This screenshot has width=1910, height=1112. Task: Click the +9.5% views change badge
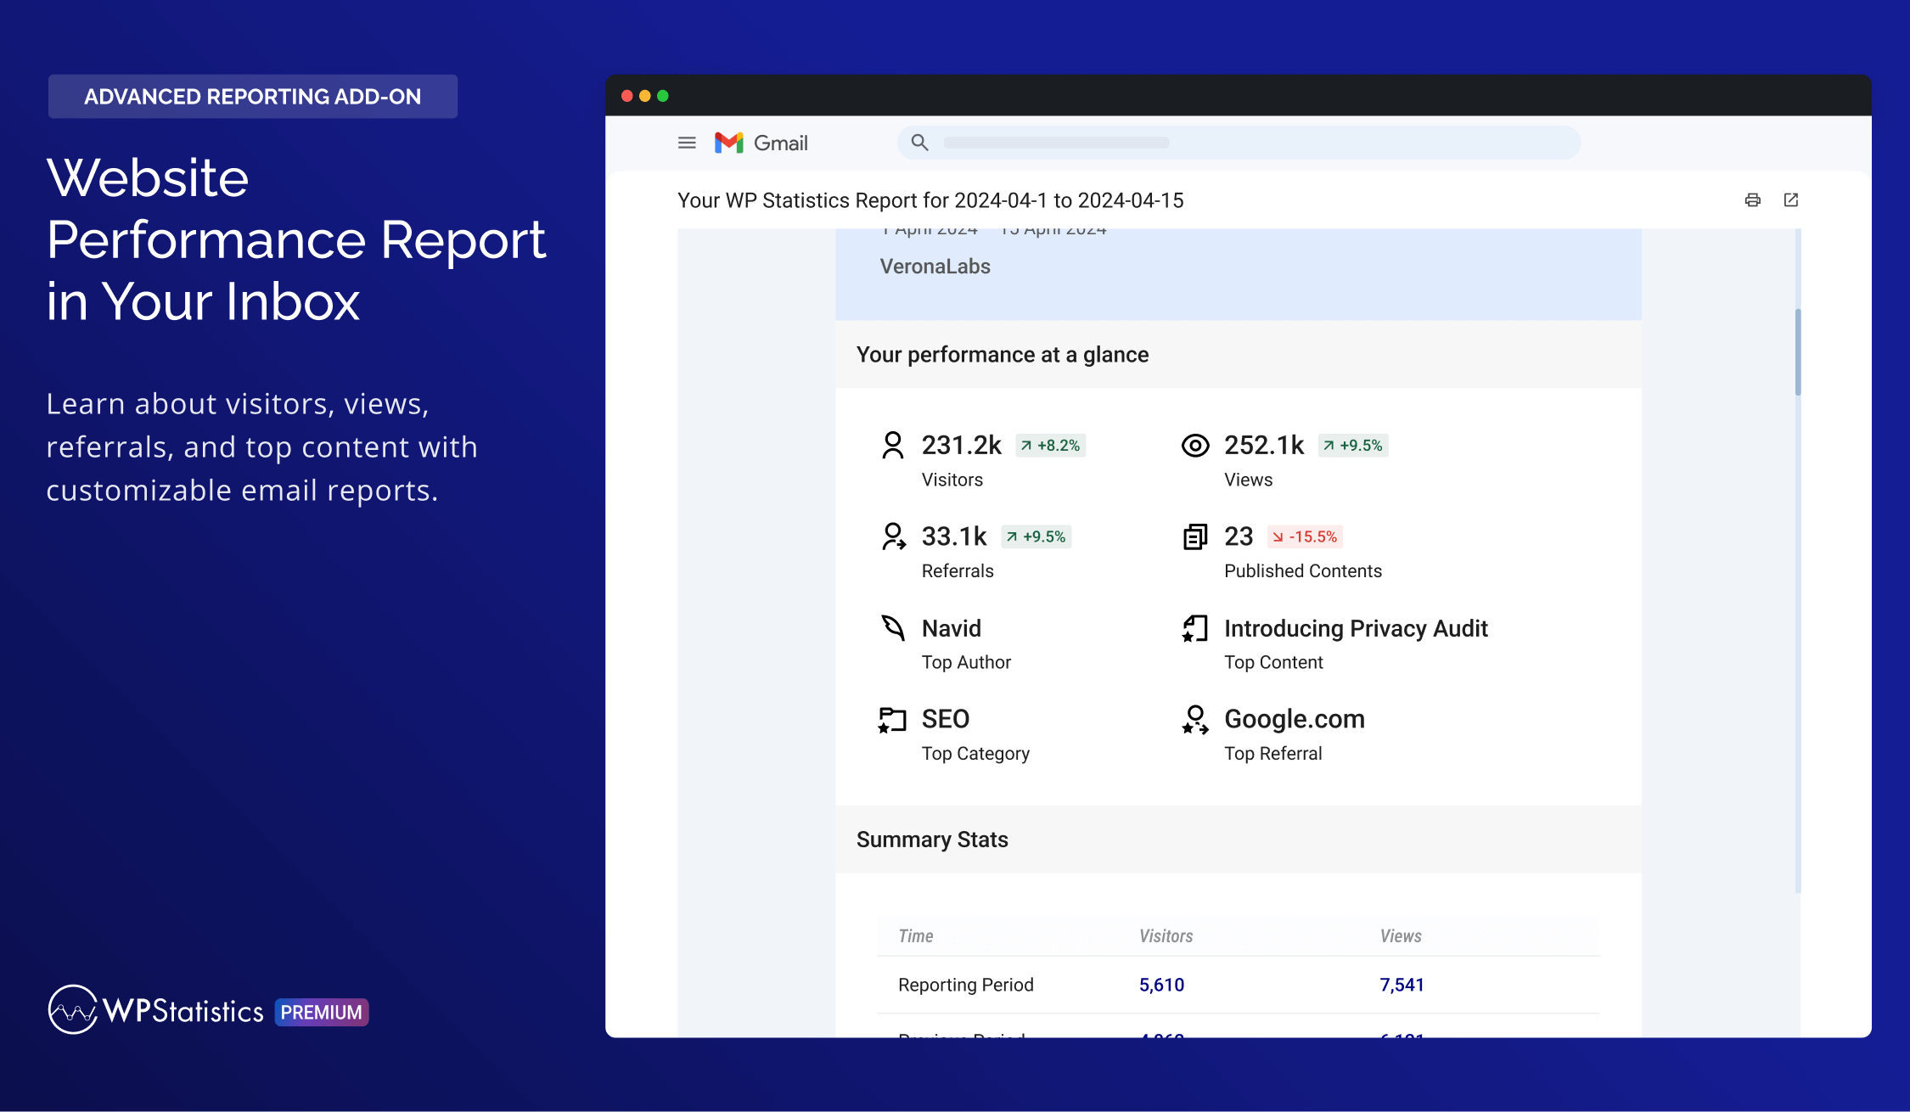(x=1353, y=446)
